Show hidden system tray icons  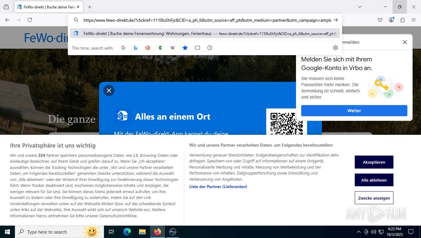coord(359,232)
